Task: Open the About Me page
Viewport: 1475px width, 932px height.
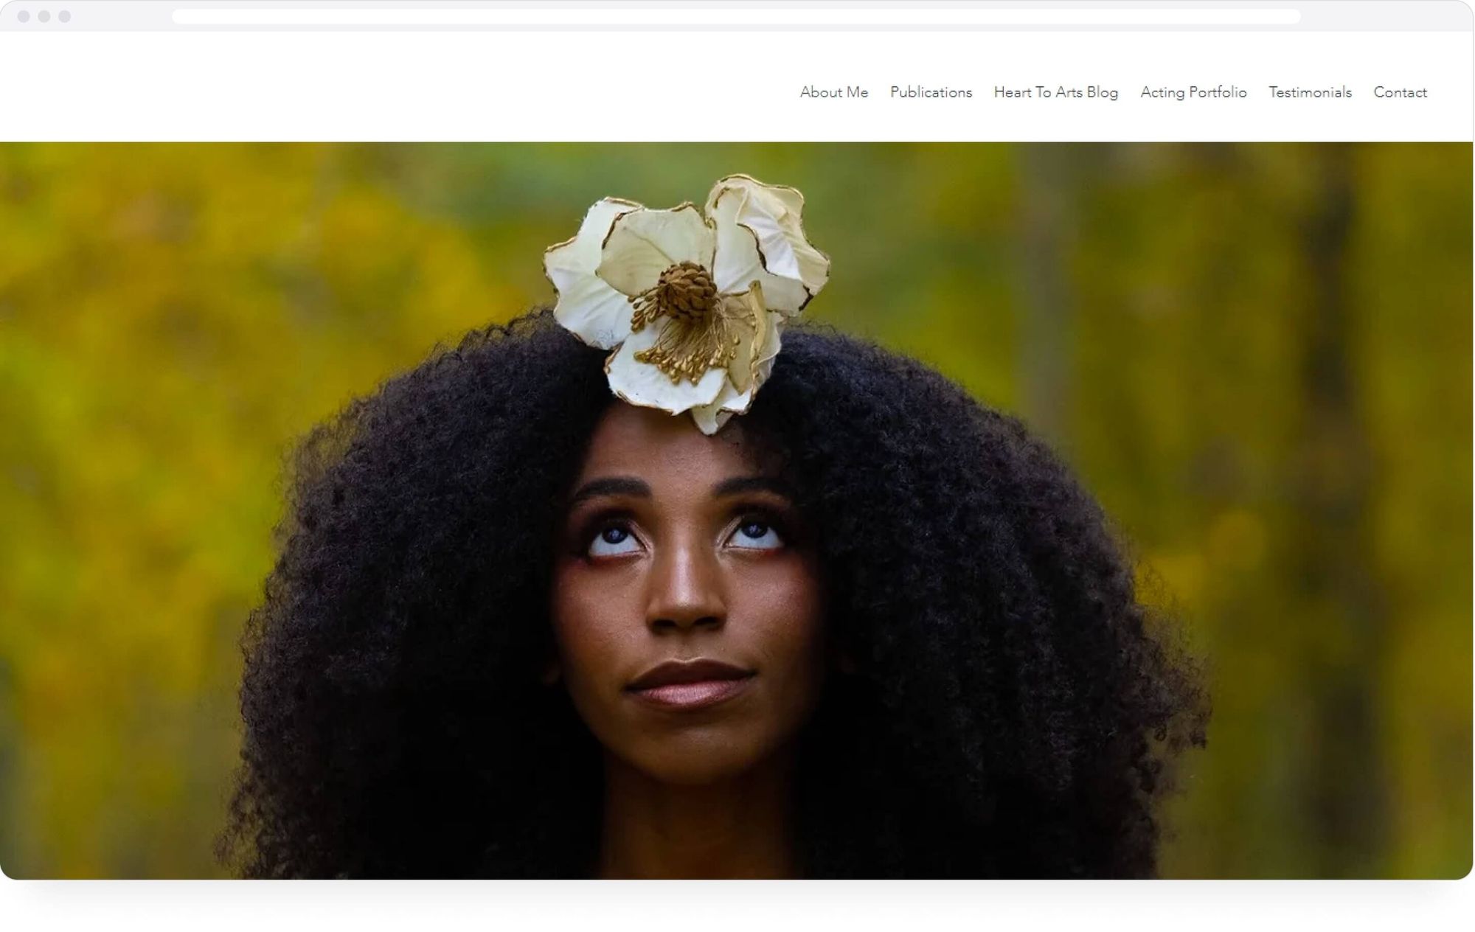Action: point(834,92)
